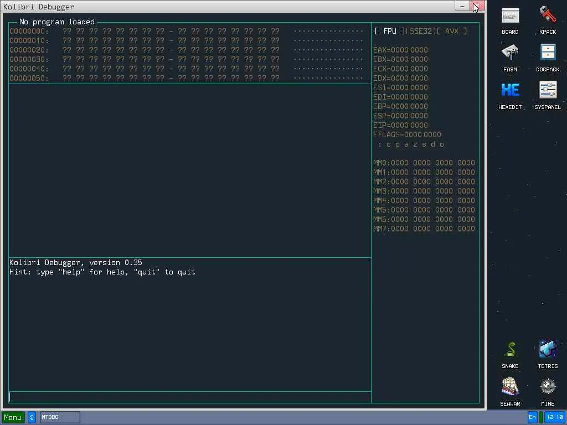Viewport: 567px width, 425px height.
Task: Minimize the Kolibri Debugger window
Action: click(x=462, y=6)
